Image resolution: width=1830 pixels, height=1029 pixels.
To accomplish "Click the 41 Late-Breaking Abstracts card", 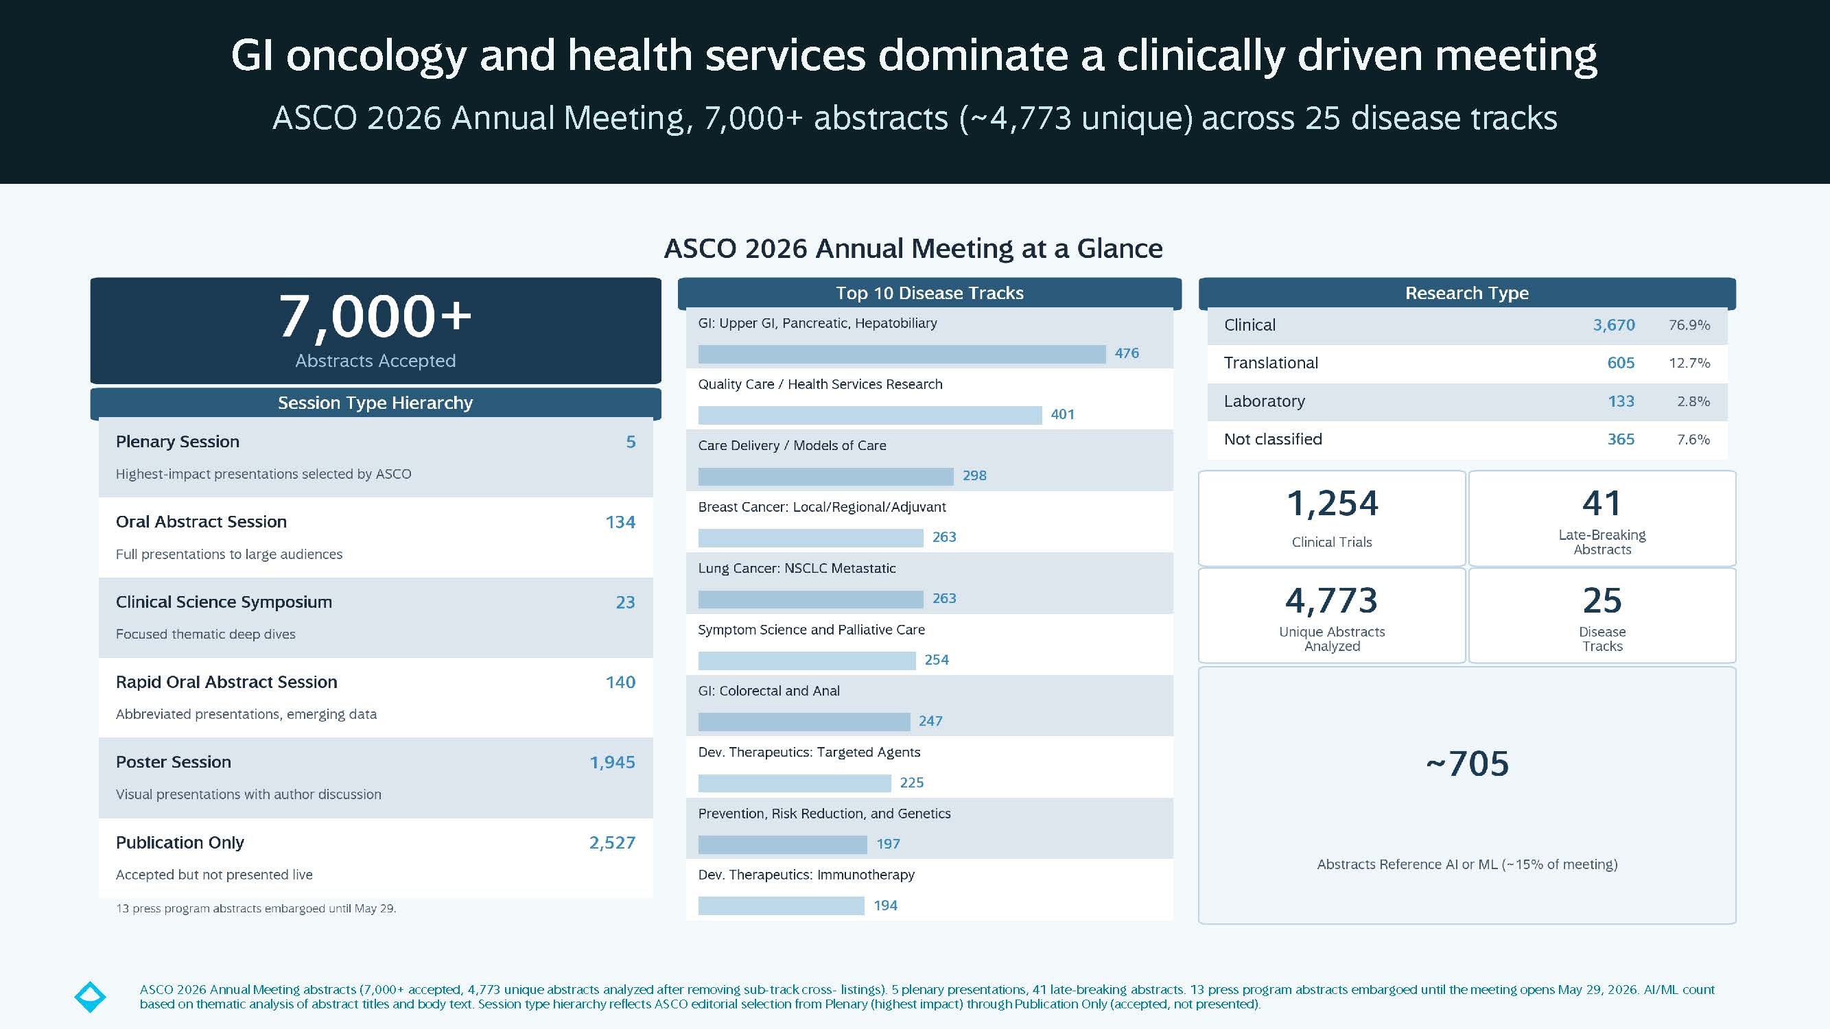I will pyautogui.click(x=1602, y=519).
